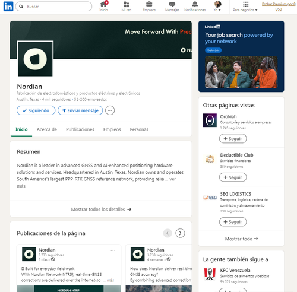Open the Orokiah page logo
The image size is (297, 292).
coord(210,120)
